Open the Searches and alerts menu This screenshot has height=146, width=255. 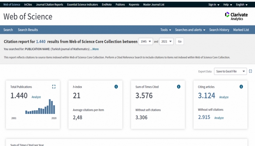coord(190,30)
